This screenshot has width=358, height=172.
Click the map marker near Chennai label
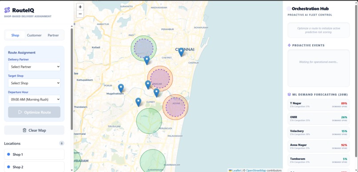point(181,52)
